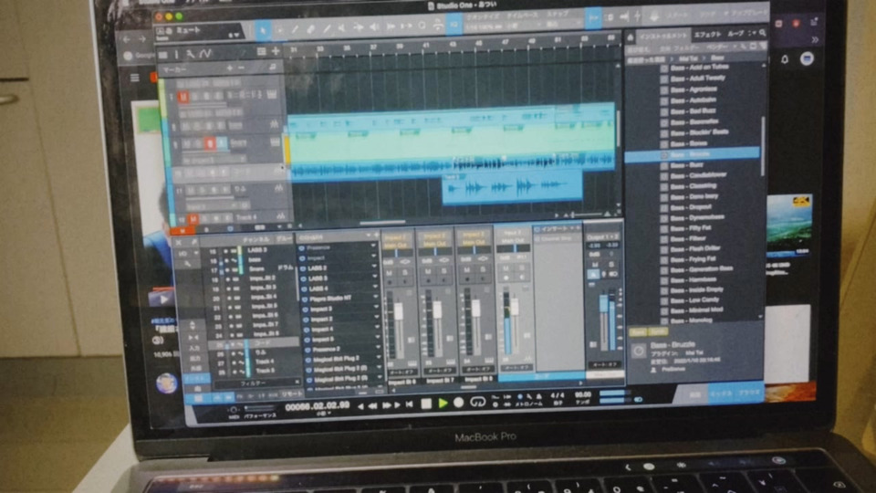
Task: Open the dropdown arrow next to Presence 2
Action: (x=378, y=348)
